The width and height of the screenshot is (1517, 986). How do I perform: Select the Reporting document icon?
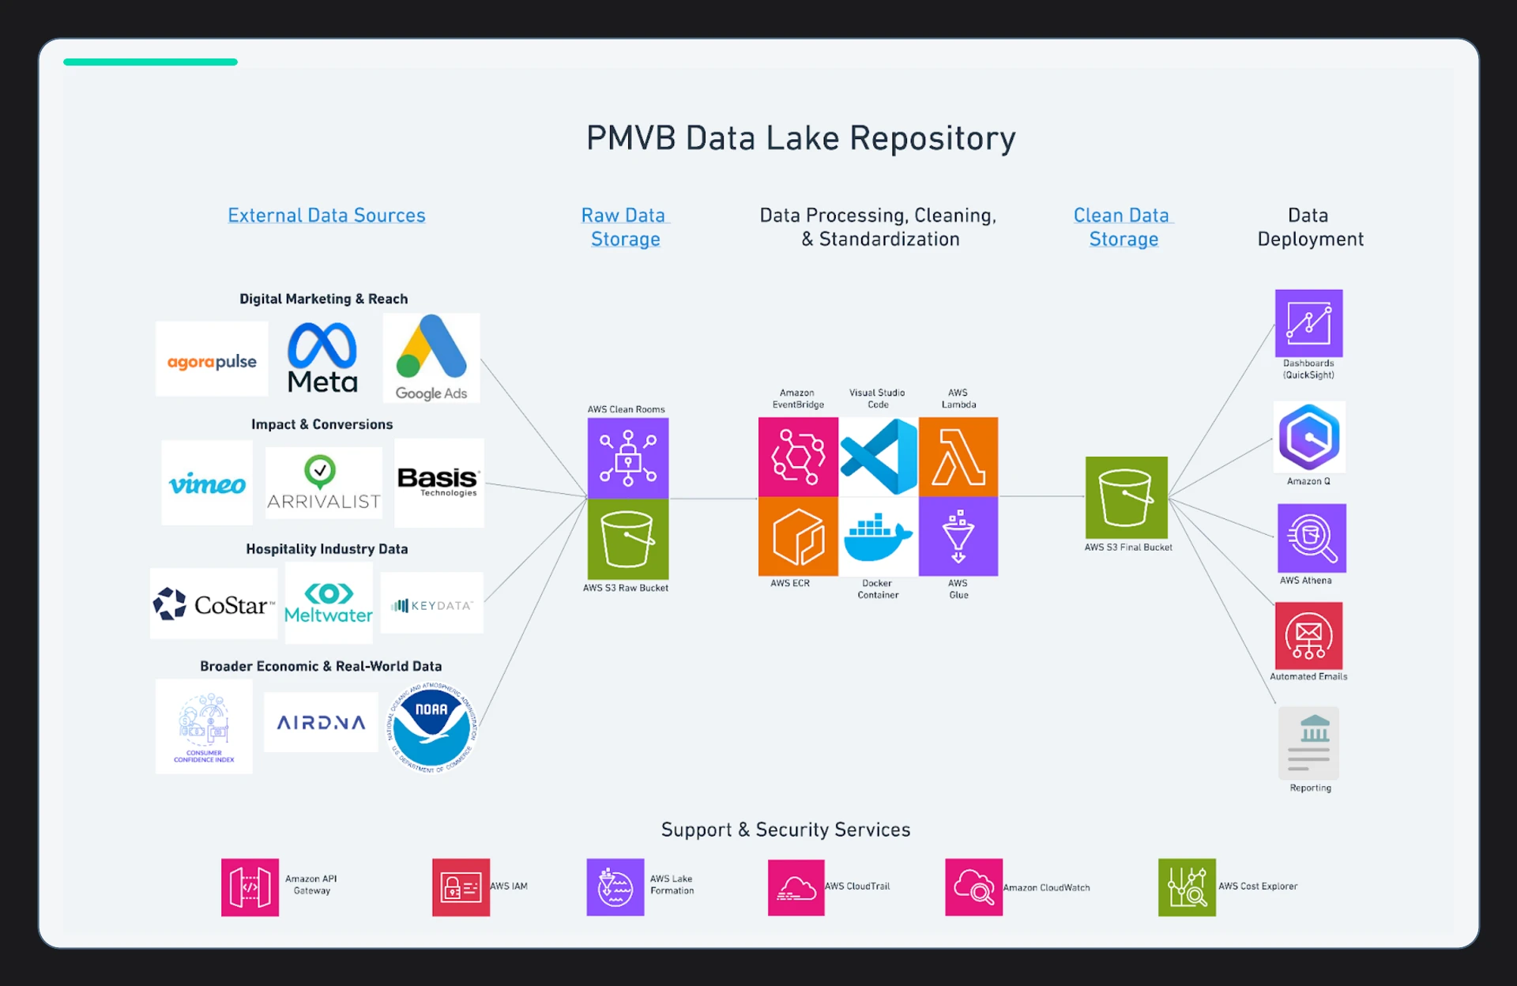click(x=1309, y=743)
